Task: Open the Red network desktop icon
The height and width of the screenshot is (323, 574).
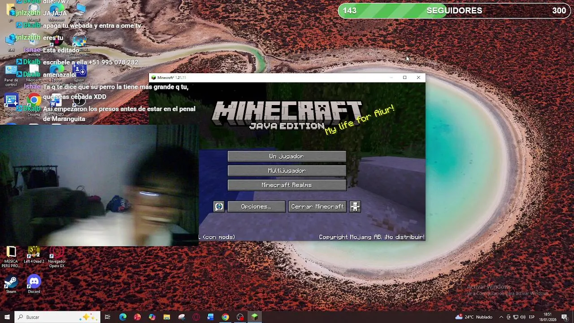Action: 11,43
